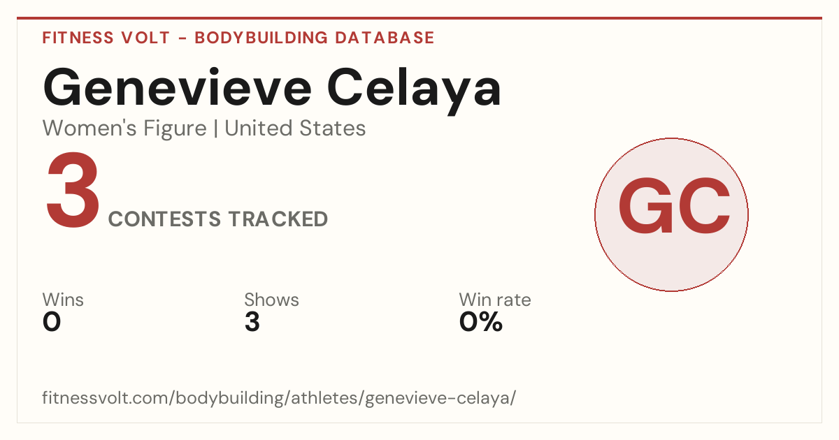Click the Win rate stat label
This screenshot has width=839, height=440.
click(x=495, y=300)
